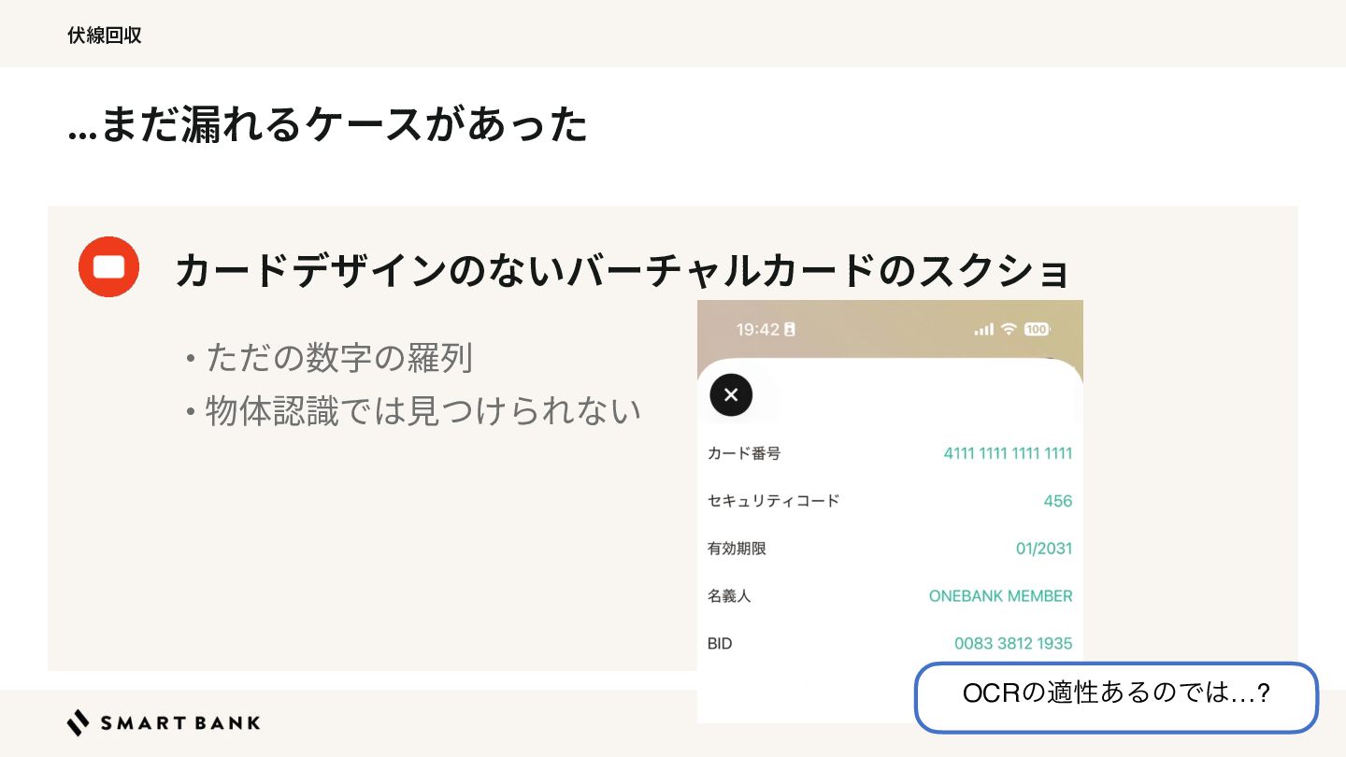
Task: Tap the Wi-Fi status icon
Action: coord(1008,329)
